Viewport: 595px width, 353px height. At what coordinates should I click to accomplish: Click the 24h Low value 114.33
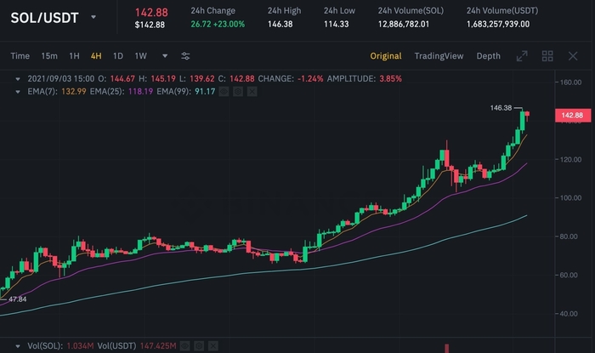click(337, 25)
